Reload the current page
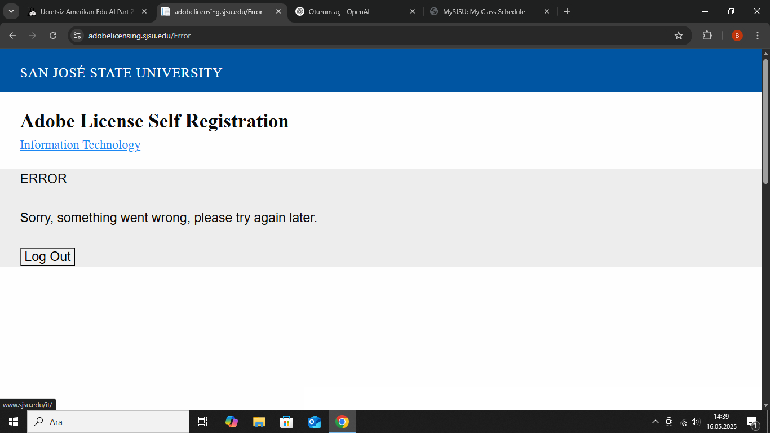770x433 pixels. click(53, 36)
